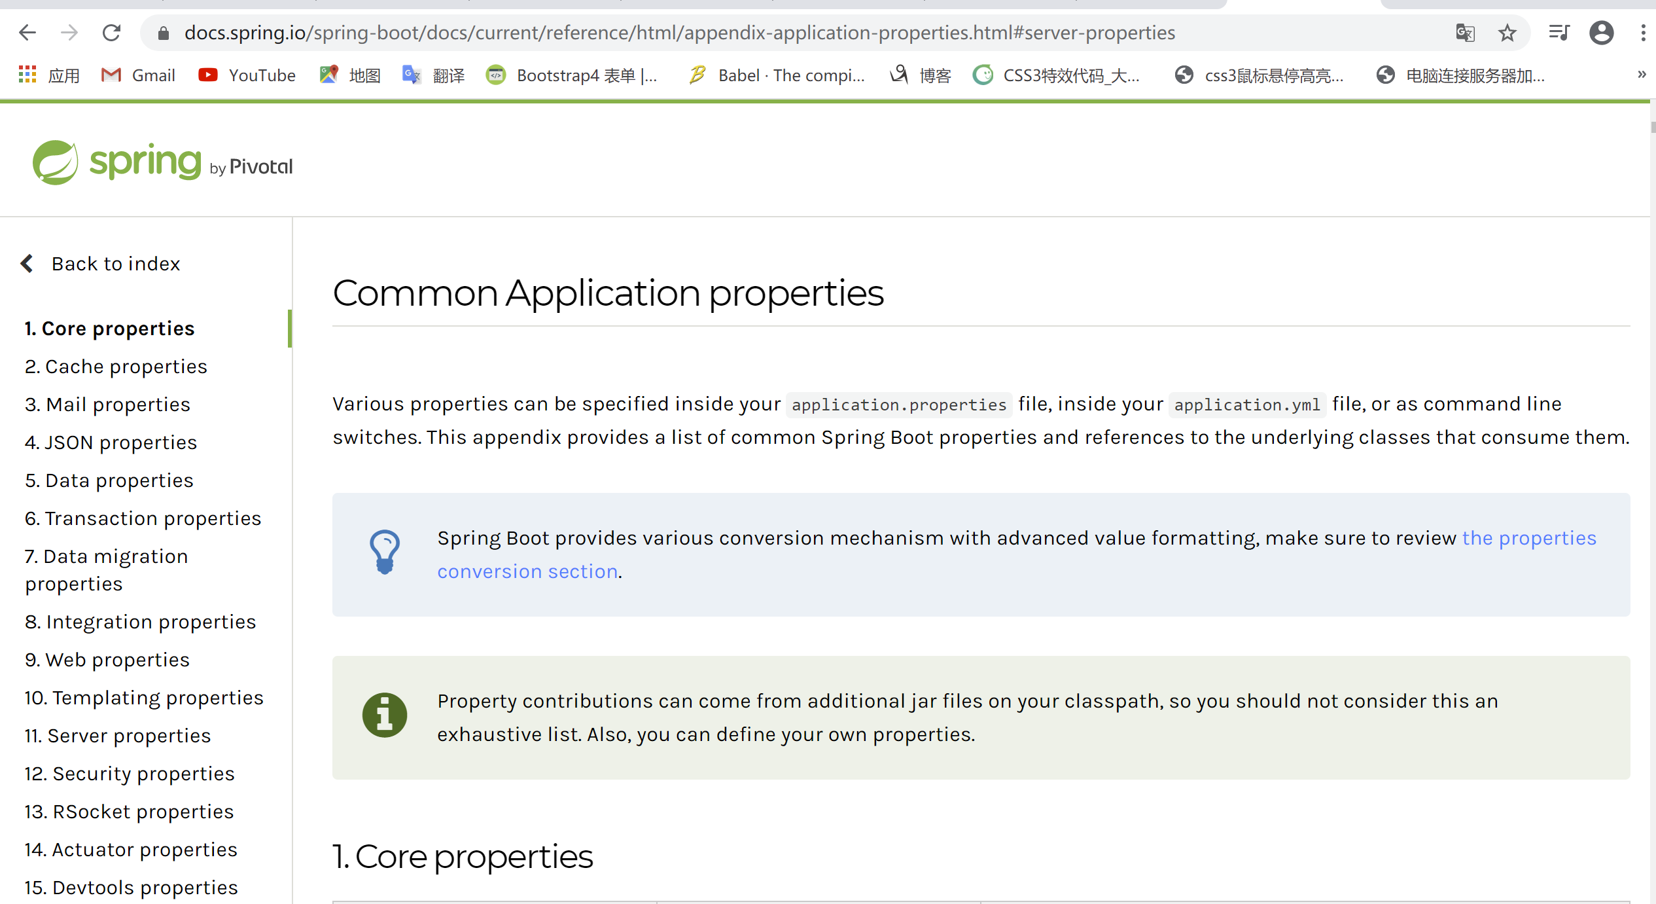View site info via the lock icon
Screen dimensions: 1656x904
164,33
